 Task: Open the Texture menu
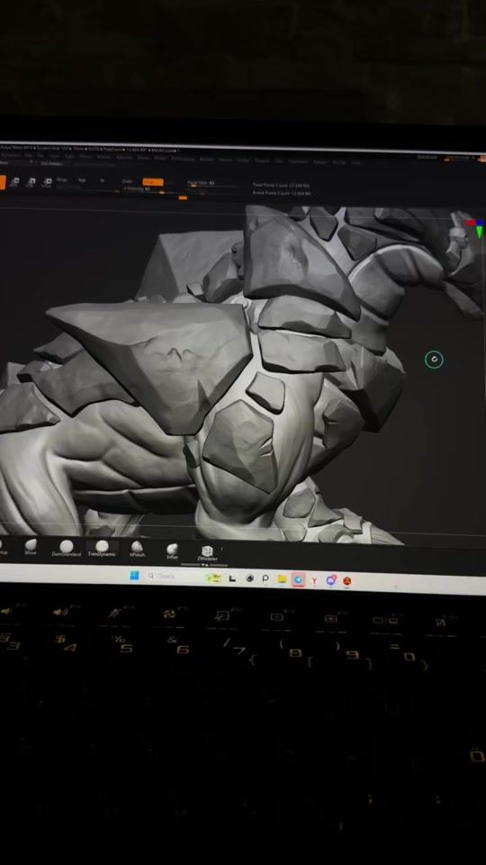click(x=262, y=160)
